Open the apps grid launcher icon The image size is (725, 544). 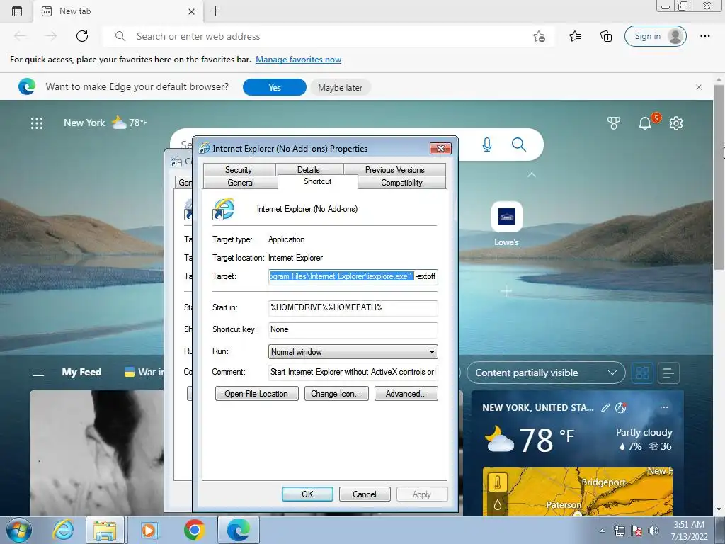37,123
